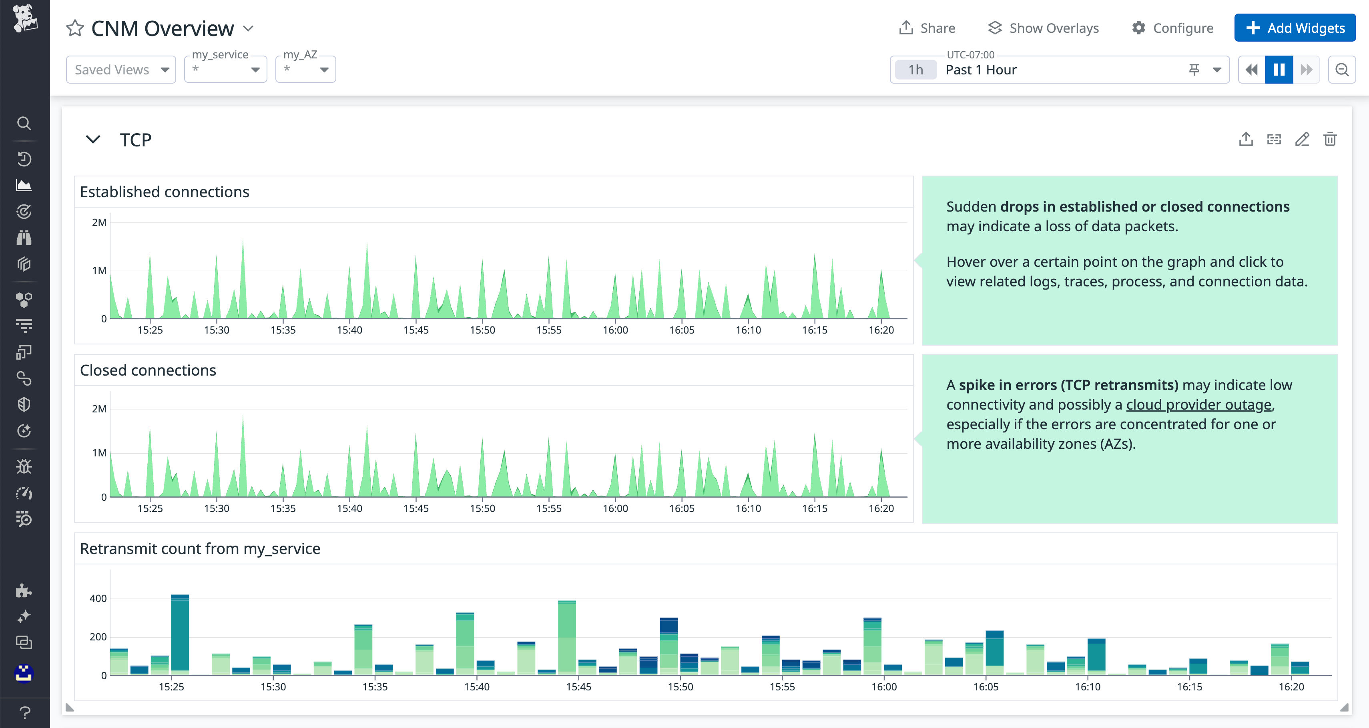Screen dimensions: 1369x728
Task: Select the binoculars Watchdog icon in the sidebar
Action: (x=24, y=237)
